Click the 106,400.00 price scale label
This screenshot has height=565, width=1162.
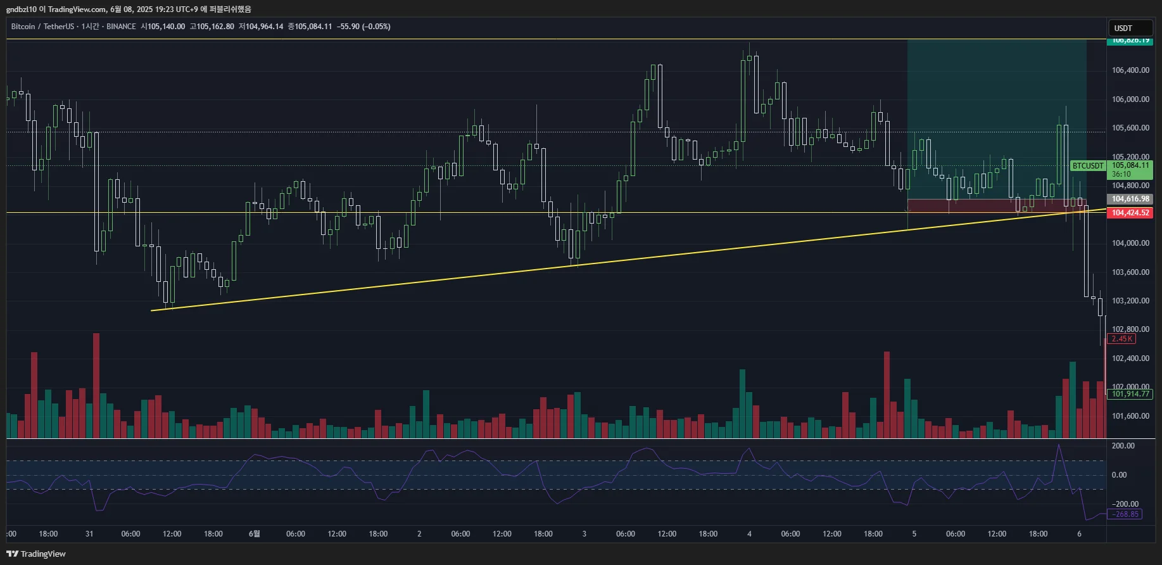pos(1130,70)
